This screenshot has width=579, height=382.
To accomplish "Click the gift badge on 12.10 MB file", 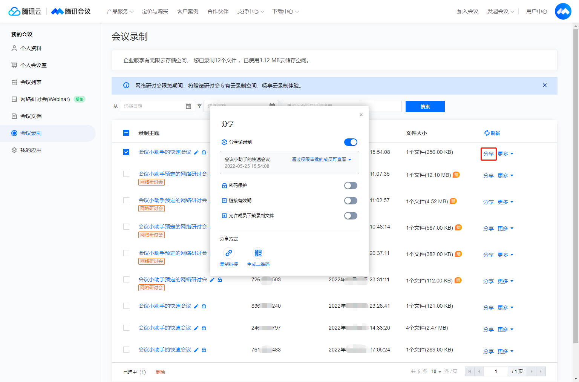I will tap(456, 175).
